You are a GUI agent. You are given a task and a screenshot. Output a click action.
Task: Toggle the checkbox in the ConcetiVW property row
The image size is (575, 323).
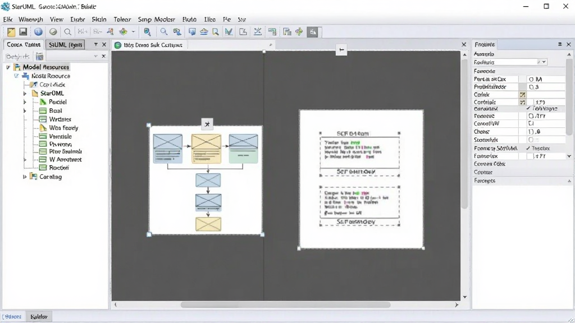(x=531, y=123)
